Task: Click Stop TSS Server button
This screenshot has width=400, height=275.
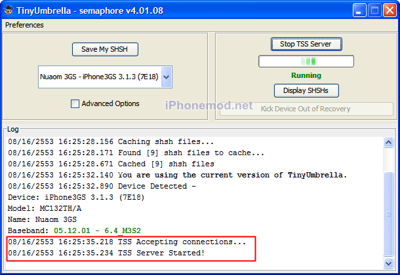Action: click(x=306, y=44)
